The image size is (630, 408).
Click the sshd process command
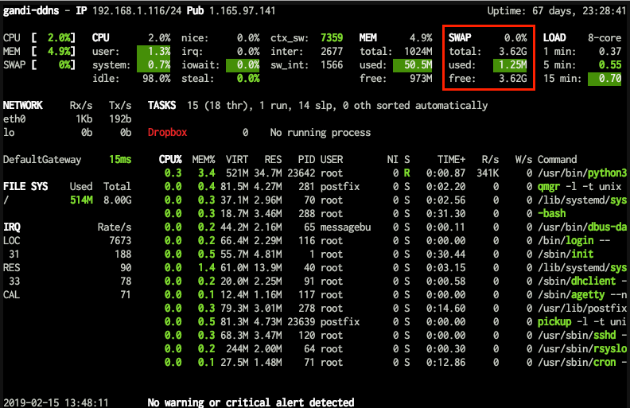tap(582, 336)
